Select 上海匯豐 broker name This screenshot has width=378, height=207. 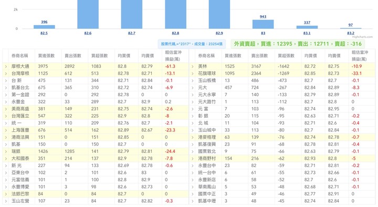tap(20, 130)
